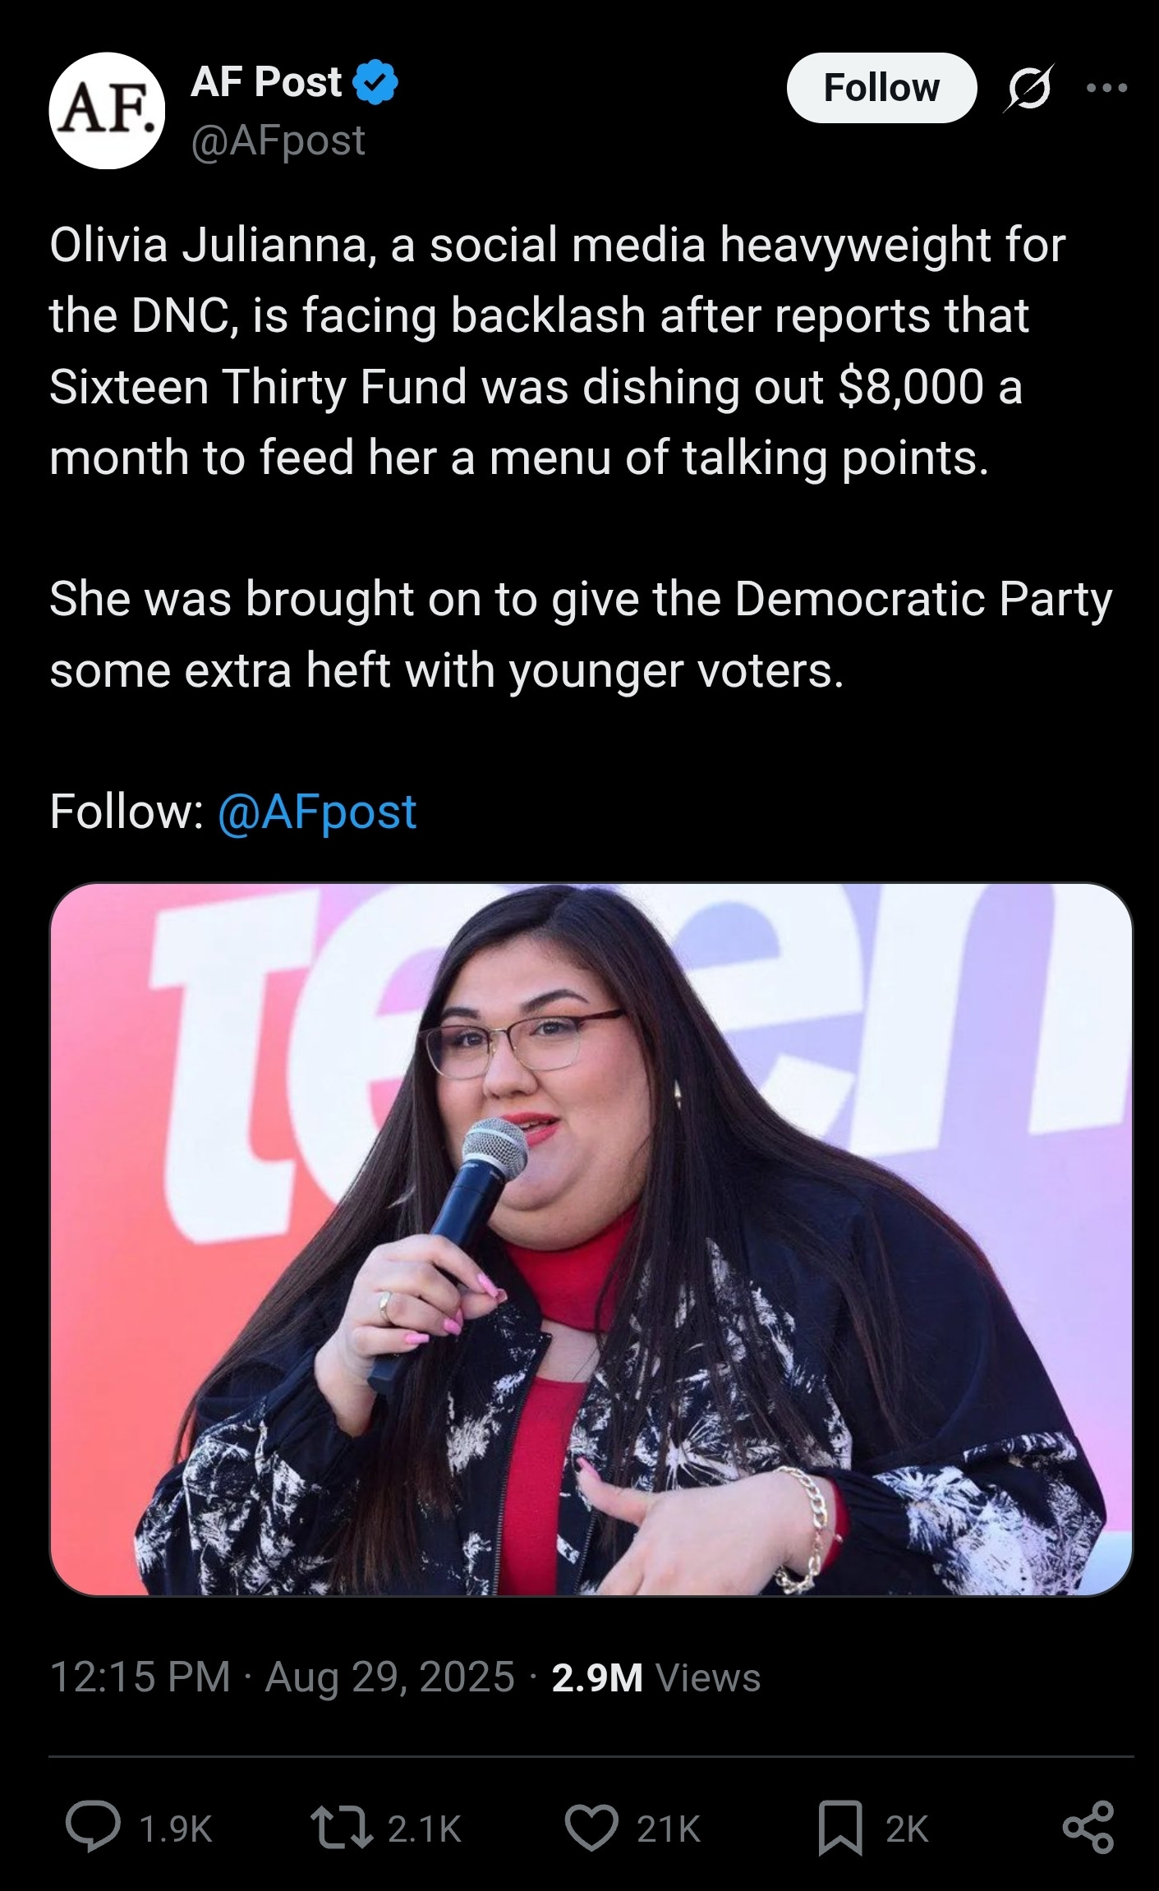
Task: Open the AF Post profile avatar
Action: click(107, 111)
